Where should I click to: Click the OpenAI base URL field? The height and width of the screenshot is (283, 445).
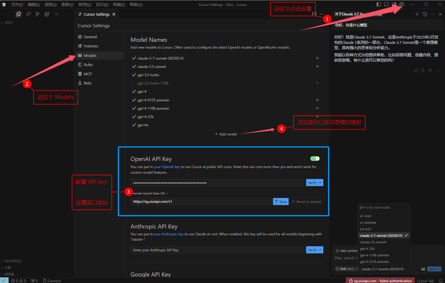click(x=201, y=202)
